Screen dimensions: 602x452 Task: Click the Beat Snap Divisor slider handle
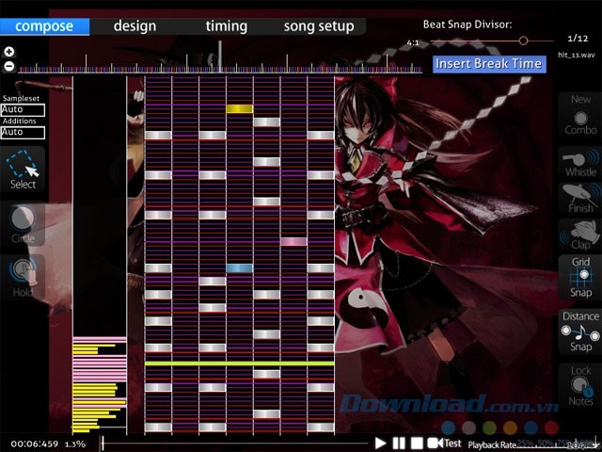pyautogui.click(x=523, y=40)
